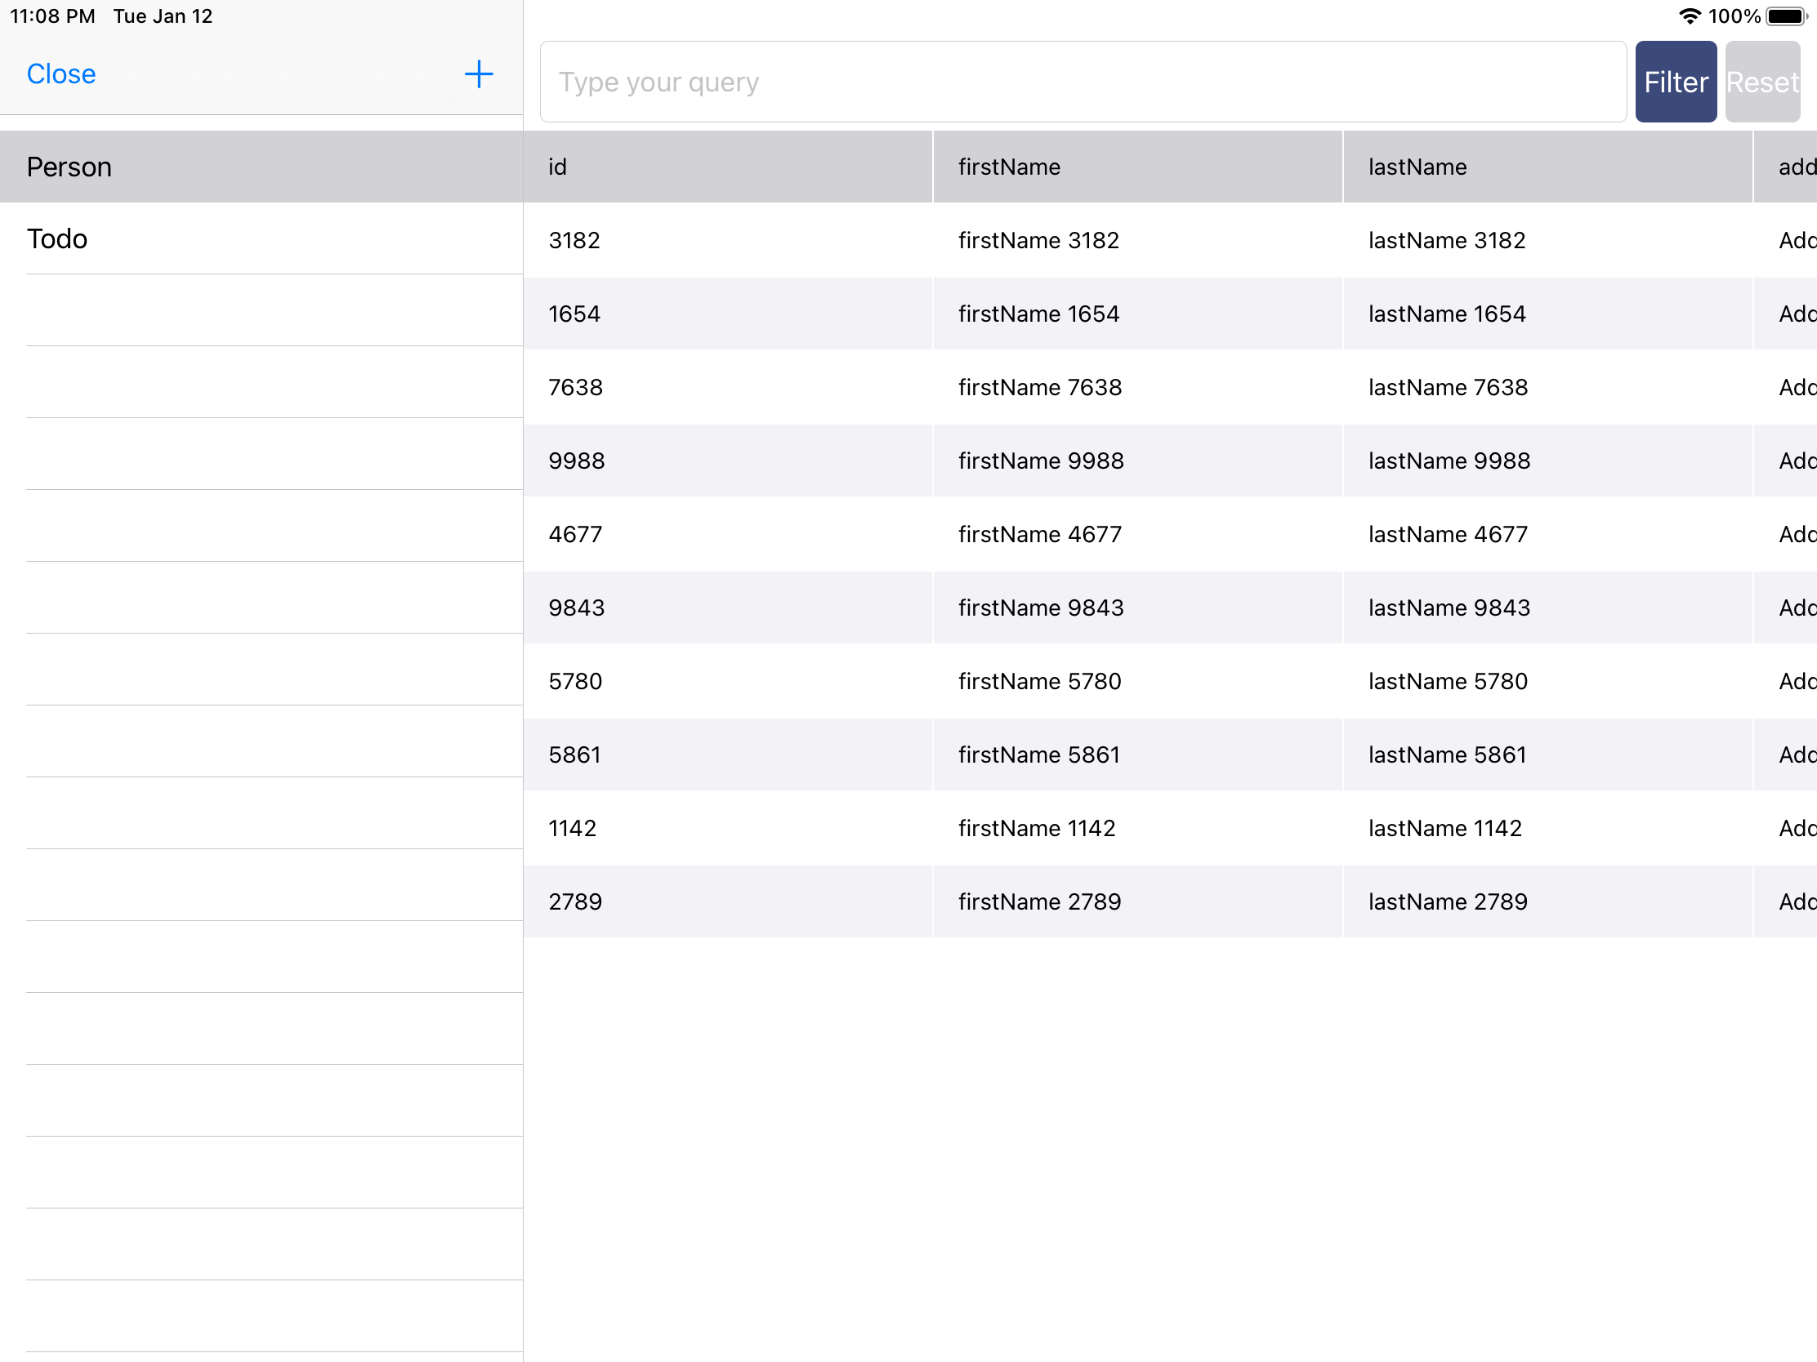Click cell lastName 7638

click(1448, 387)
